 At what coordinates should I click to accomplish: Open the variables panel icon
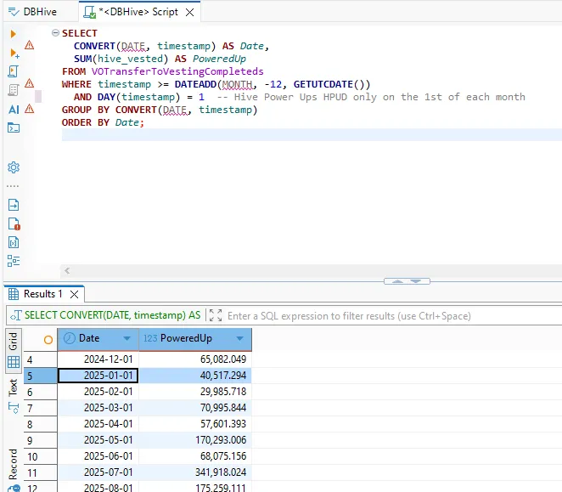[x=14, y=242]
